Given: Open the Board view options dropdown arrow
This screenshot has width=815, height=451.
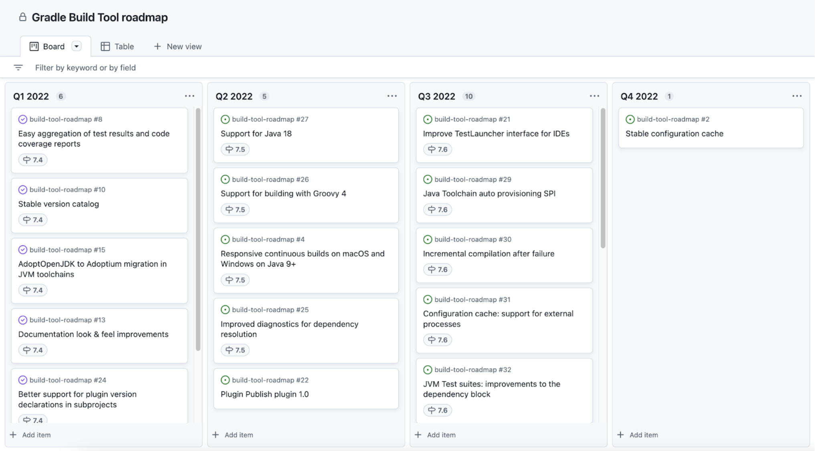Looking at the screenshot, I should click(x=76, y=46).
